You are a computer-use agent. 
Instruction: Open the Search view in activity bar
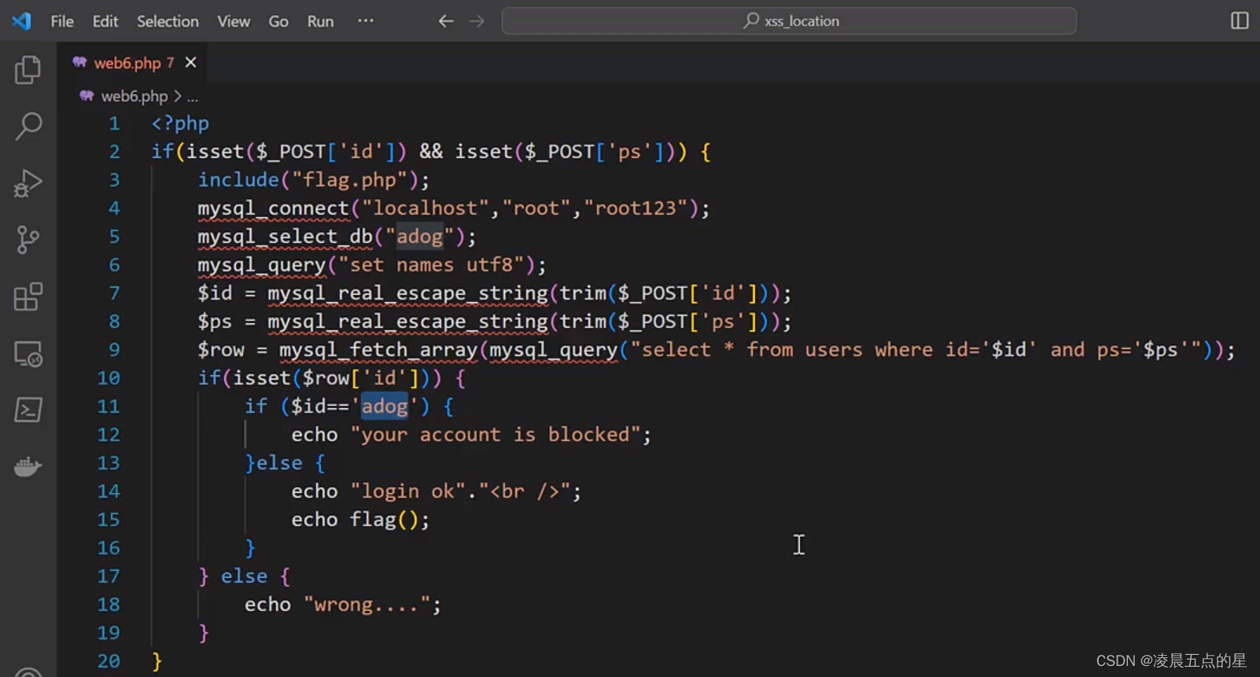pos(28,126)
